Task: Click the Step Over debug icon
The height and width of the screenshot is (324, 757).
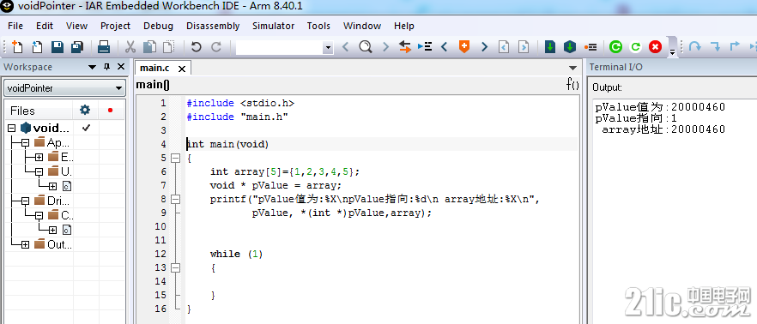Action: (x=694, y=47)
